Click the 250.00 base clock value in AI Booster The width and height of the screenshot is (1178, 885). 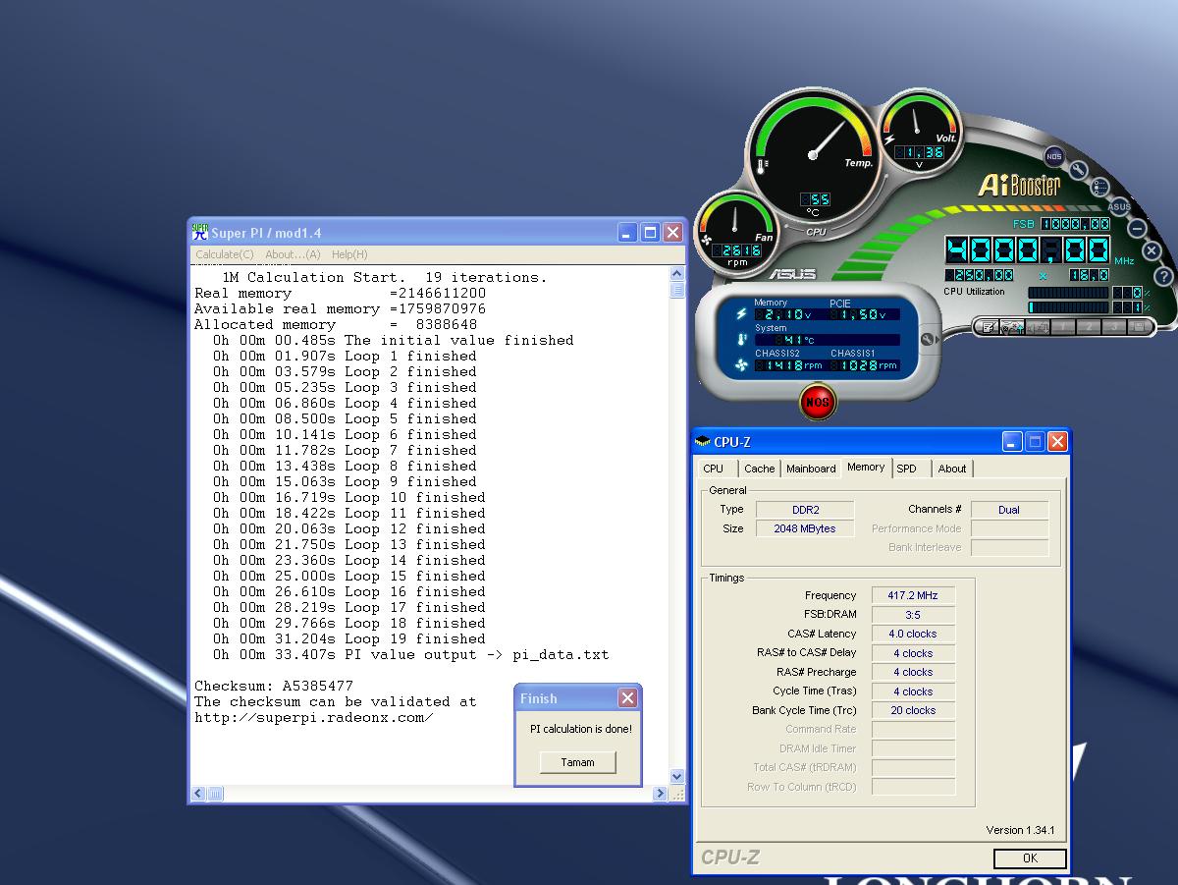click(980, 275)
